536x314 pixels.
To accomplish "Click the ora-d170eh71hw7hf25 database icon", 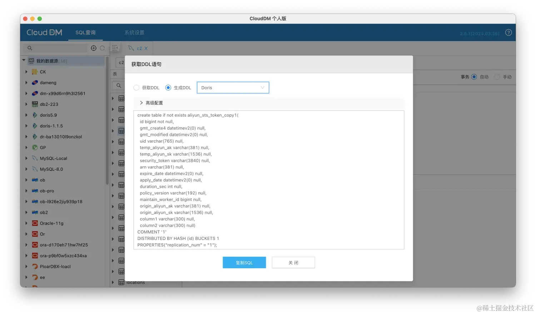I will tap(35, 245).
